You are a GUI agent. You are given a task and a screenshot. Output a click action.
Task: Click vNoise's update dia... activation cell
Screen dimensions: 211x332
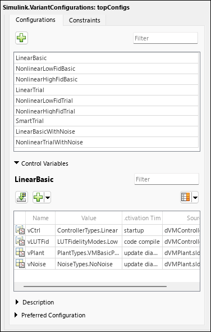[143, 264]
